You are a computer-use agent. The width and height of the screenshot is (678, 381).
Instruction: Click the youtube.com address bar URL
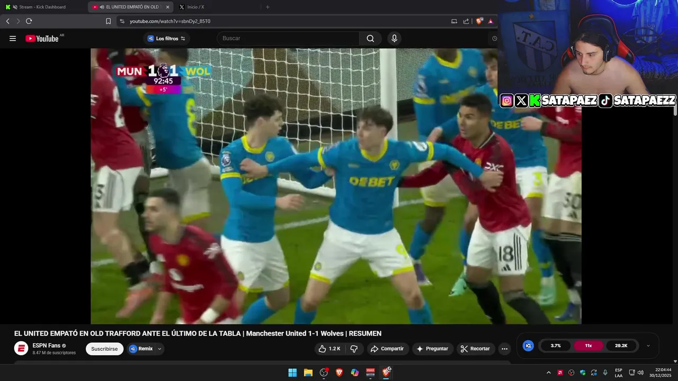pos(170,21)
